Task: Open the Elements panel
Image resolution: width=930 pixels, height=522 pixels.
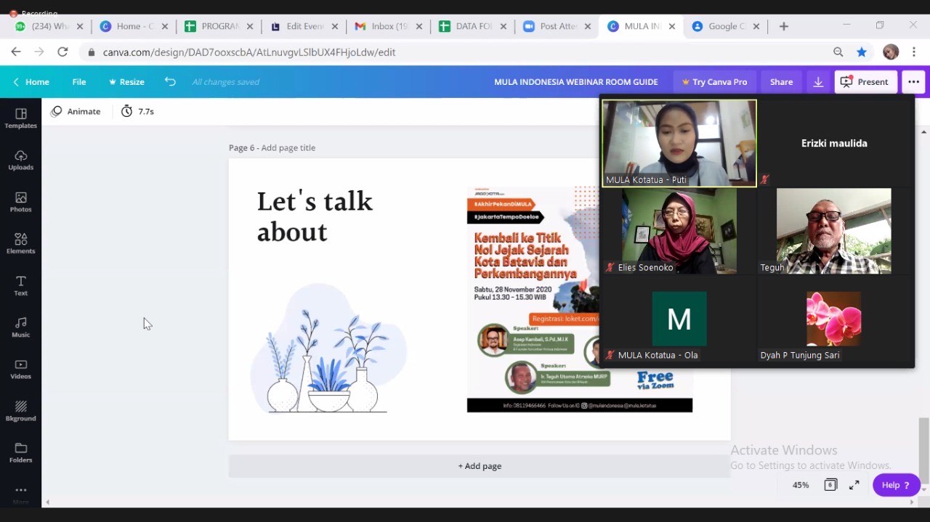Action: 20,244
